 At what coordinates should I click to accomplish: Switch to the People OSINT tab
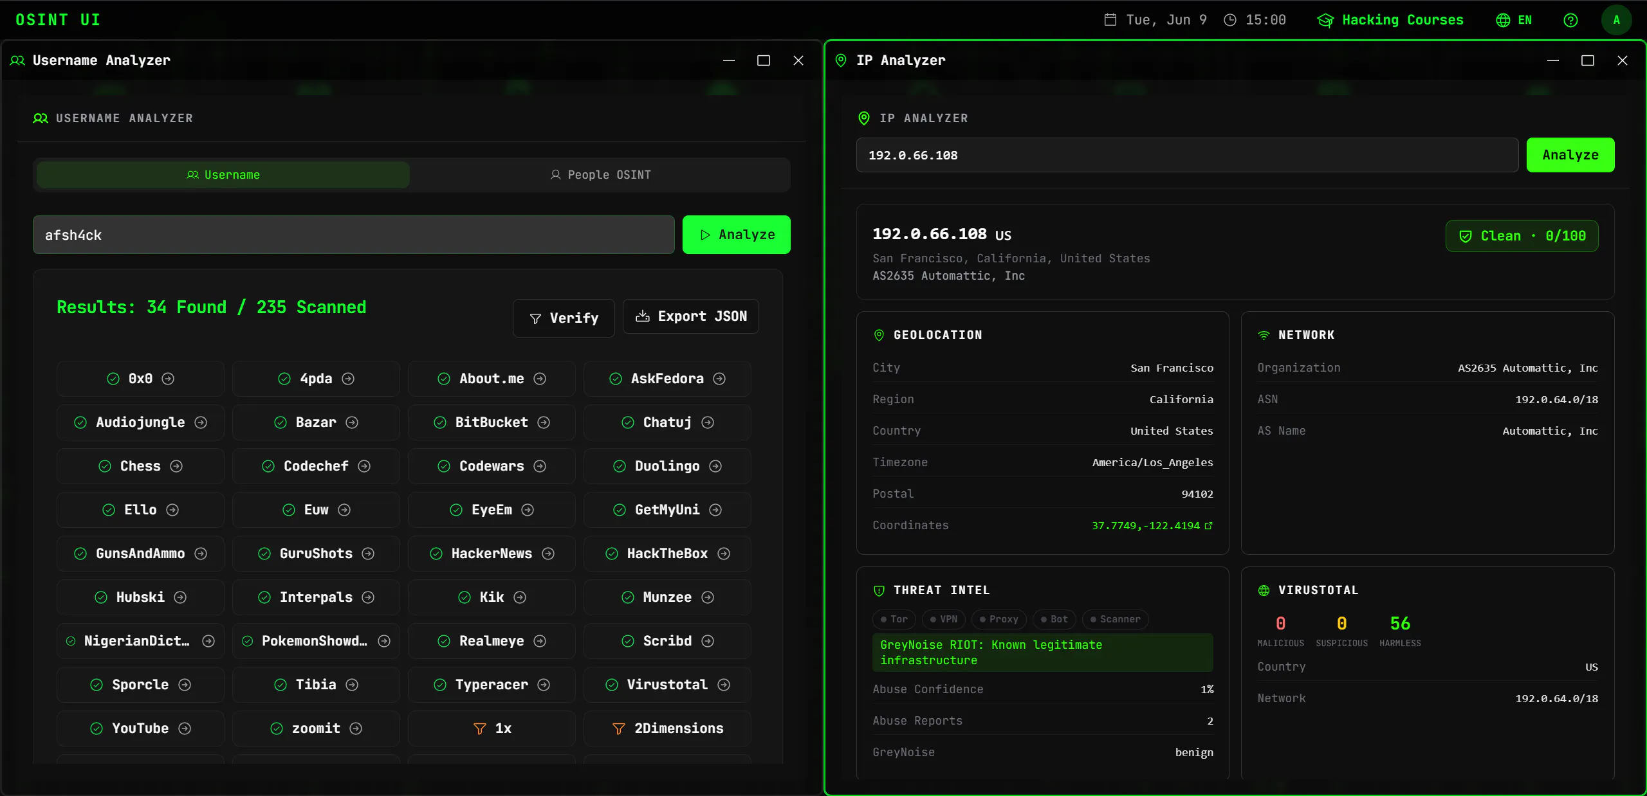click(x=600, y=175)
